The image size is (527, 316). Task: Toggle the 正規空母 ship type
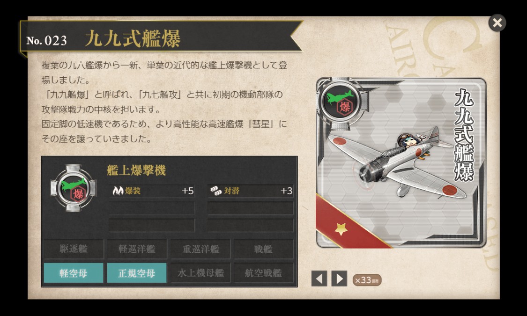click(137, 272)
